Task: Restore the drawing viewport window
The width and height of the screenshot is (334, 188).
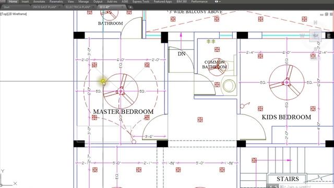Action: pos(326,14)
